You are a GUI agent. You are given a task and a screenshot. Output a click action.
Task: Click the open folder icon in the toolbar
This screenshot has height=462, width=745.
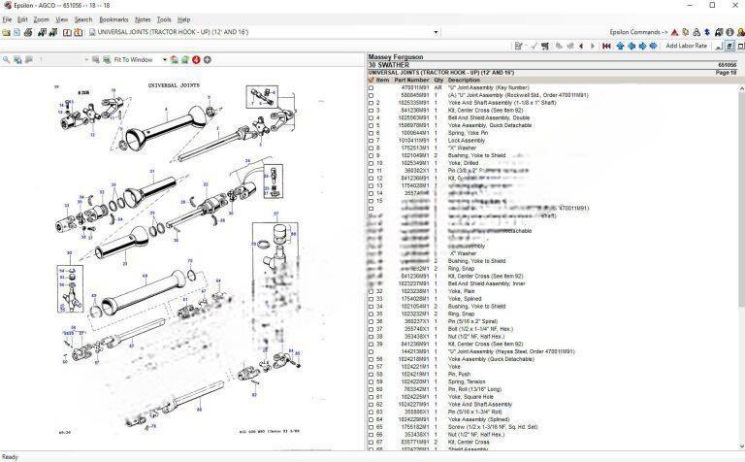(x=6, y=32)
